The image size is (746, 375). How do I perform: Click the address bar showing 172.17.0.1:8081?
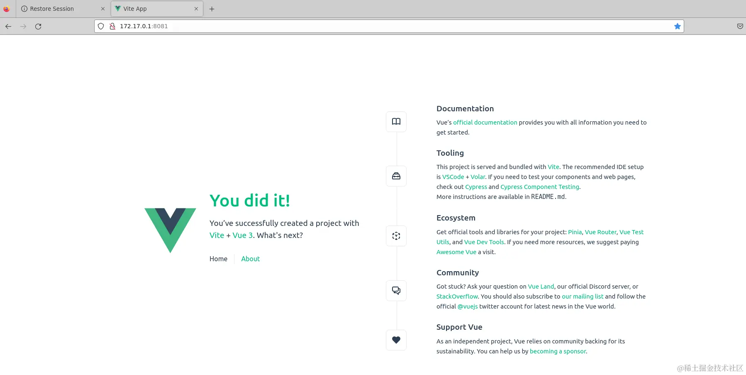click(x=389, y=26)
